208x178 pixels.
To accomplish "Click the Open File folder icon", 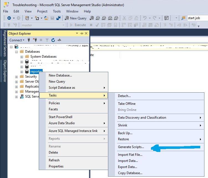I will [46, 18].
